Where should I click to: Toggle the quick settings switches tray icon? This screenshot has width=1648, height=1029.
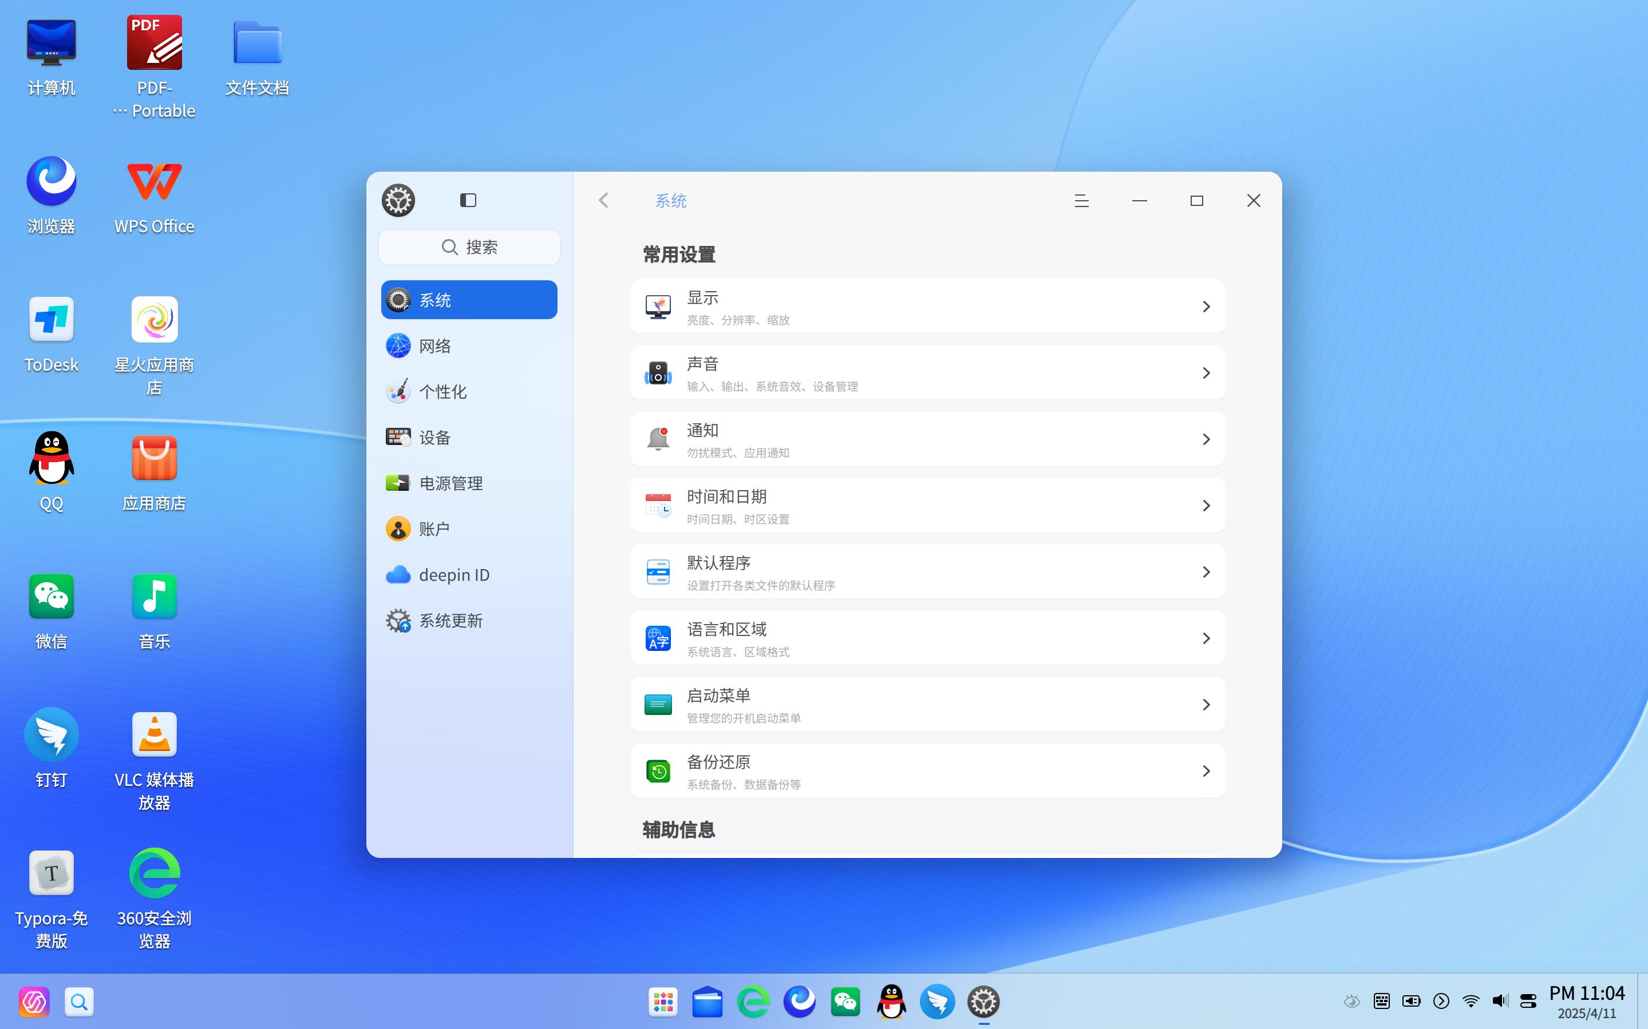(x=1529, y=1001)
